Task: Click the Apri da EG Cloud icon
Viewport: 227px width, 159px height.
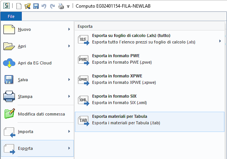Action: coord(9,63)
